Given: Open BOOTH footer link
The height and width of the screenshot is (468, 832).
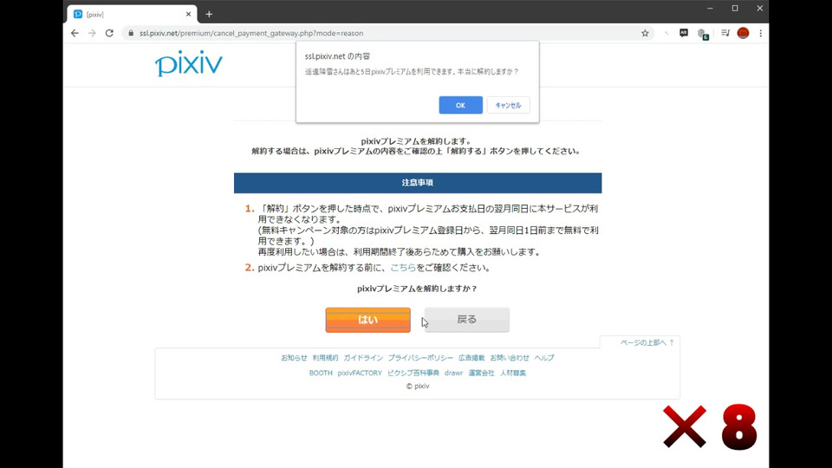Looking at the screenshot, I should (321, 373).
